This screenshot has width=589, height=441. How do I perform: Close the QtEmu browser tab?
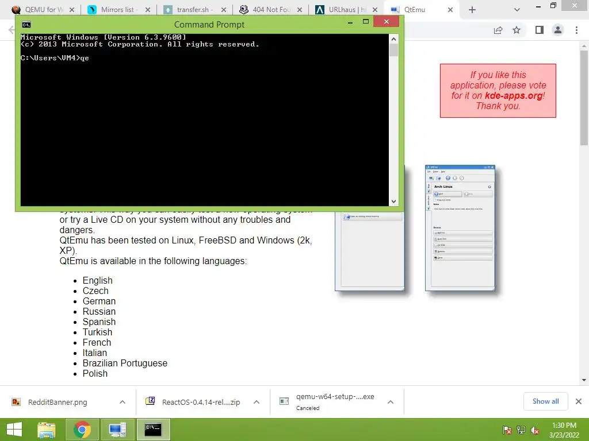pyautogui.click(x=450, y=10)
